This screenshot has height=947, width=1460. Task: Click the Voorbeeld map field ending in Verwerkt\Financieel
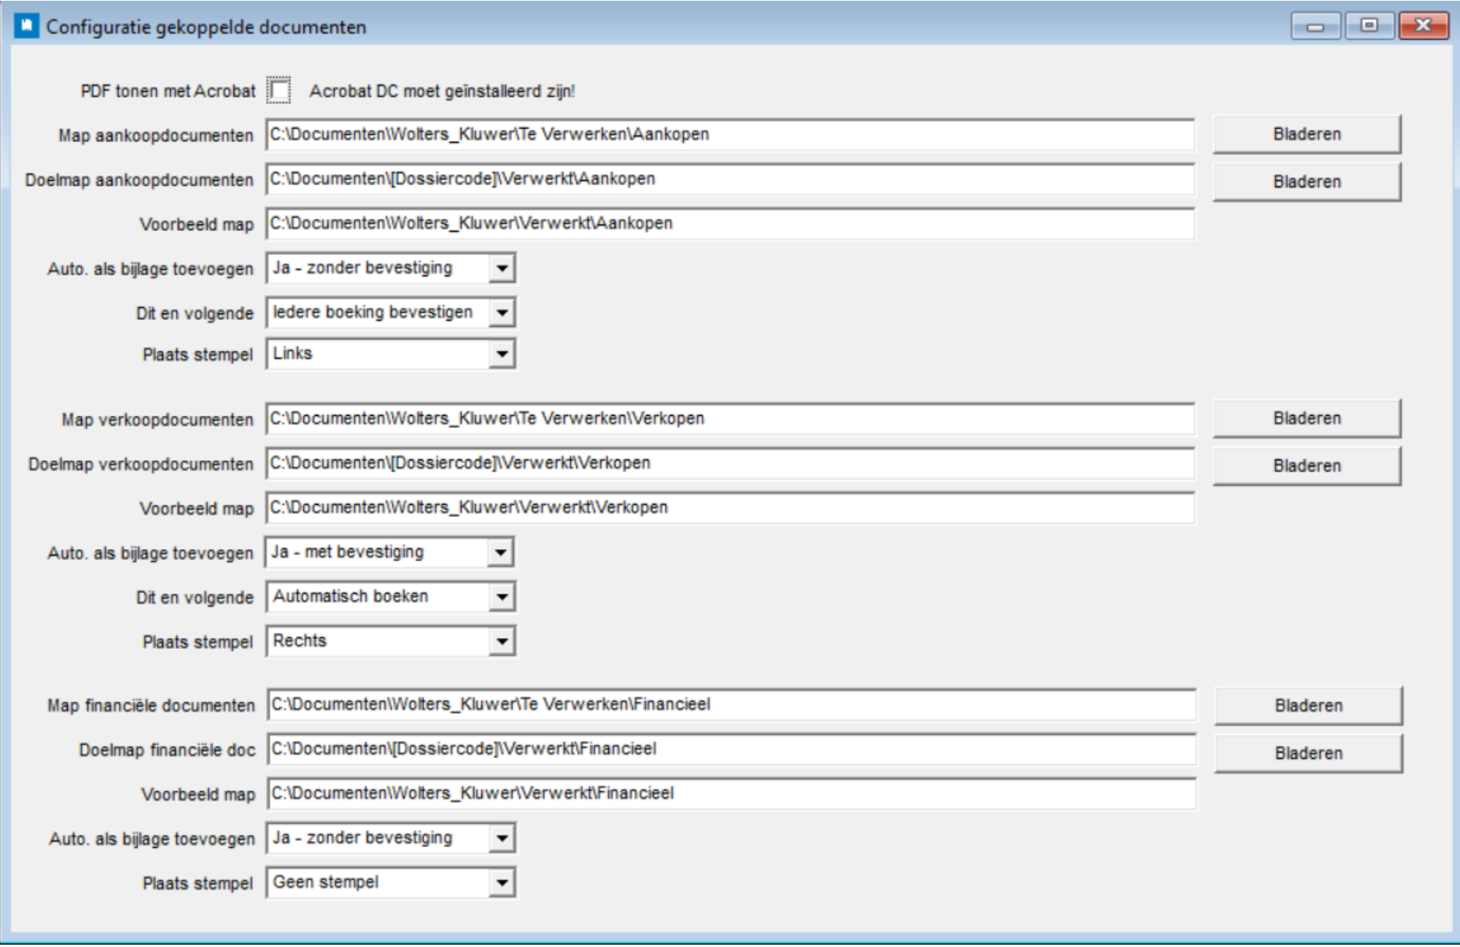[x=732, y=793]
